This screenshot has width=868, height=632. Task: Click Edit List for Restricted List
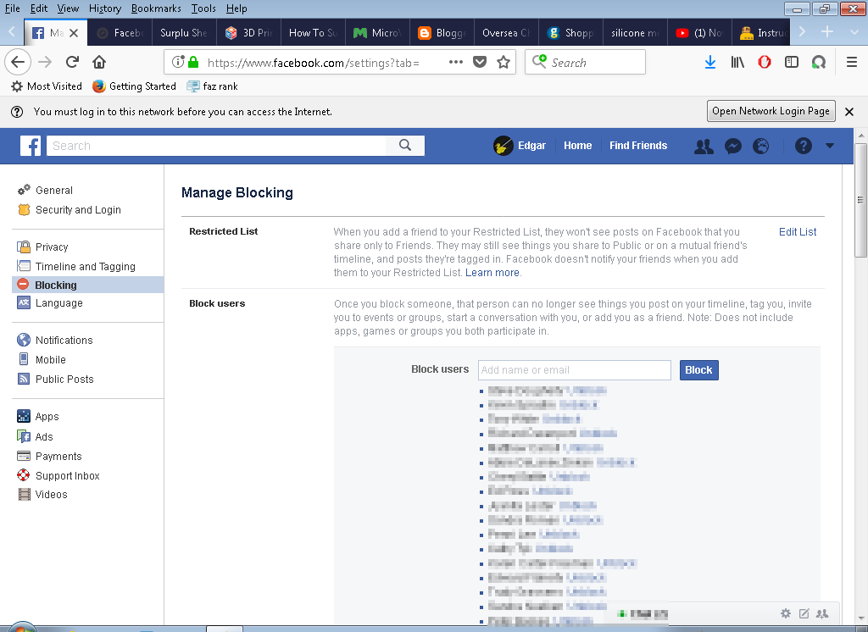[x=797, y=232]
